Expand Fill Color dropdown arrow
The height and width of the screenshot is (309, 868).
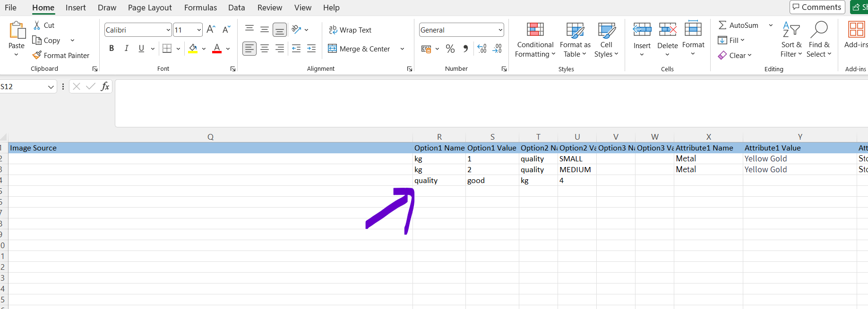tap(204, 49)
